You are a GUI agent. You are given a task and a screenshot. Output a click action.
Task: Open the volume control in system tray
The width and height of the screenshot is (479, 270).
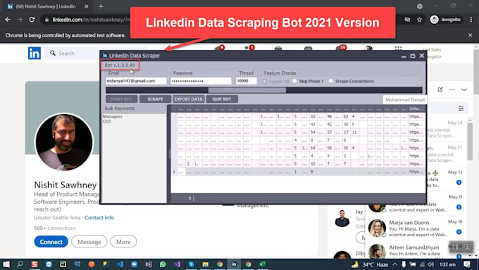click(x=430, y=264)
